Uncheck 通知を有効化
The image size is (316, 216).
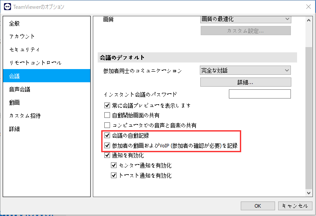[x=107, y=155]
